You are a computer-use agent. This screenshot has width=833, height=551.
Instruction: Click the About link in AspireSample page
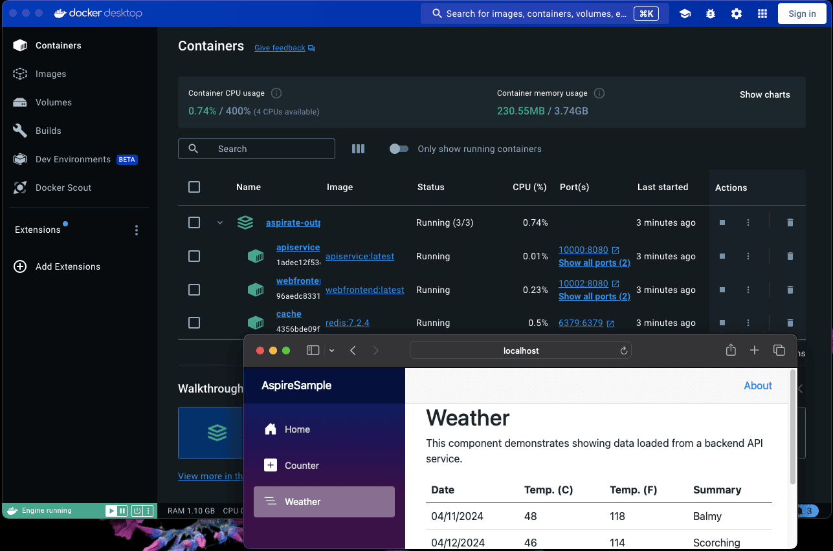coord(758,385)
